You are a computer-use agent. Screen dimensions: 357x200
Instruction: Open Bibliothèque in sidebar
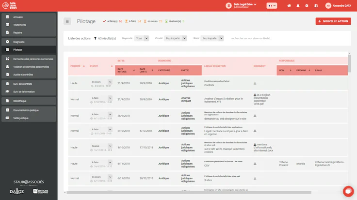point(29,101)
